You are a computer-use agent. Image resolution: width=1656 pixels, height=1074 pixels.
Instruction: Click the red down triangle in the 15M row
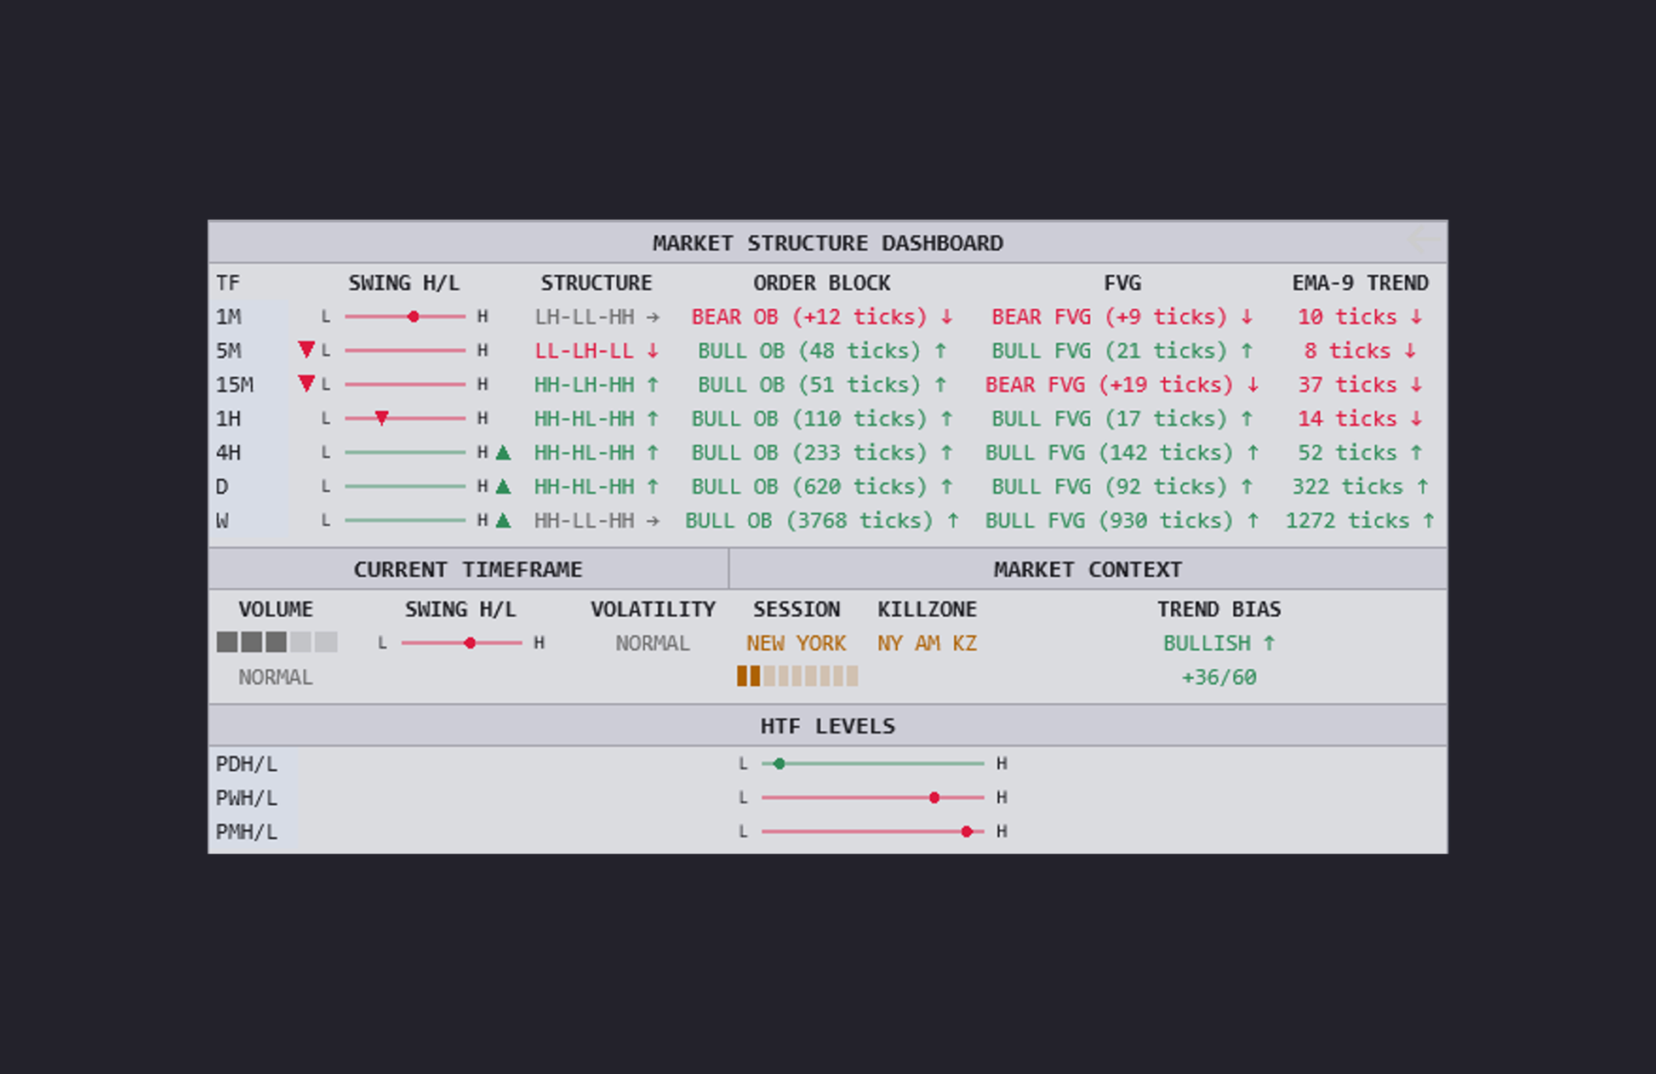306,383
